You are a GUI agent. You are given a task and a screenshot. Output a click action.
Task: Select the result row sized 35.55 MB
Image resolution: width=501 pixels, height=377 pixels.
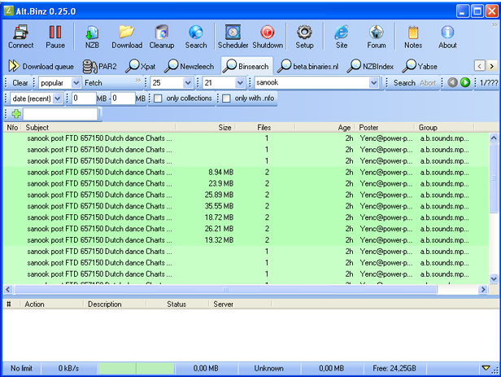point(246,206)
